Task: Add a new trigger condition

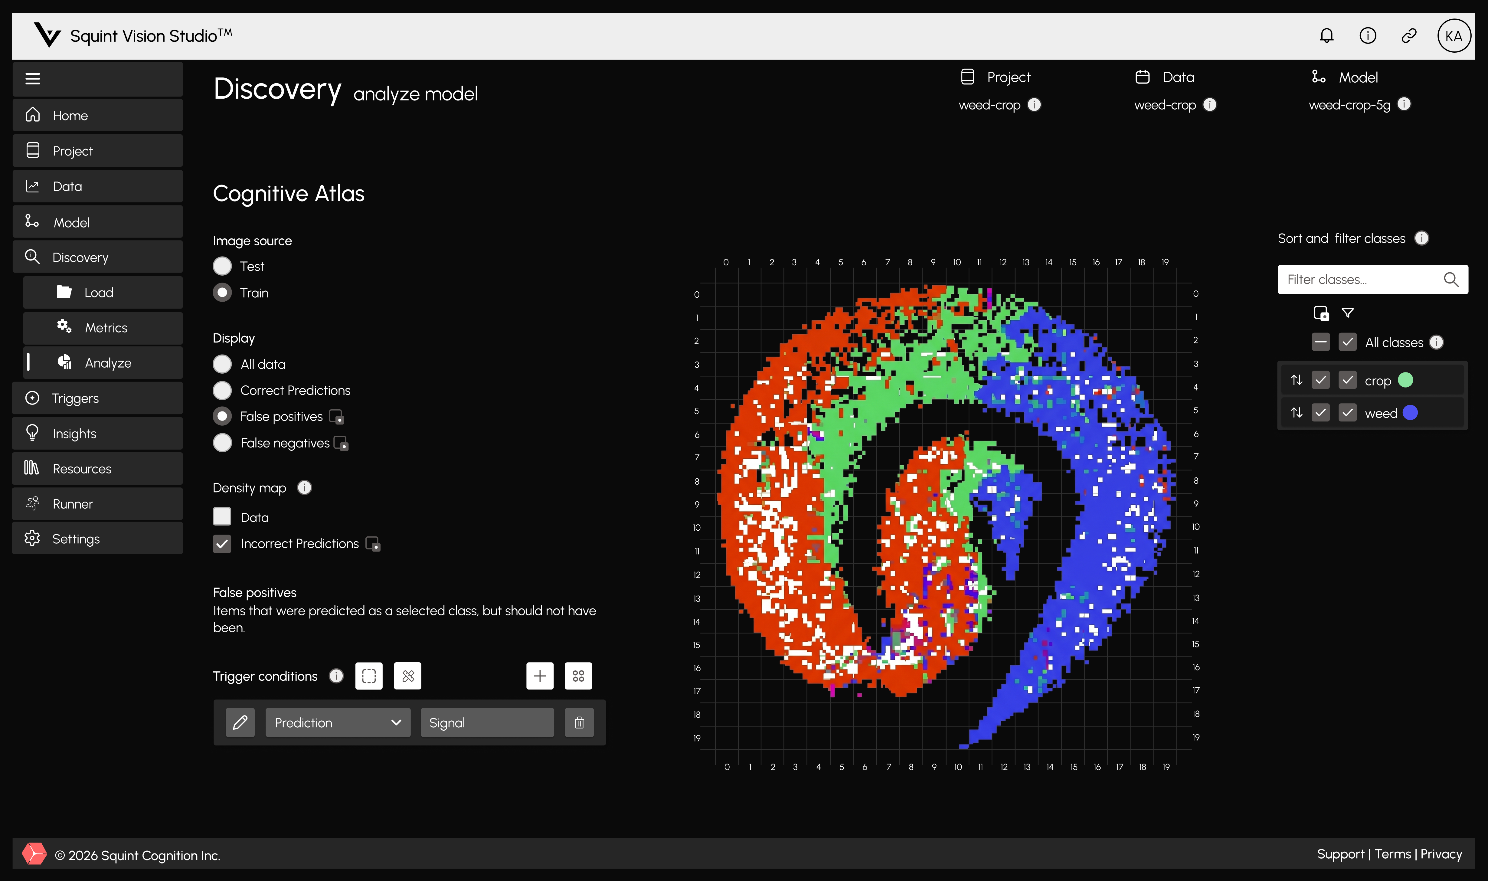Action: coord(540,676)
